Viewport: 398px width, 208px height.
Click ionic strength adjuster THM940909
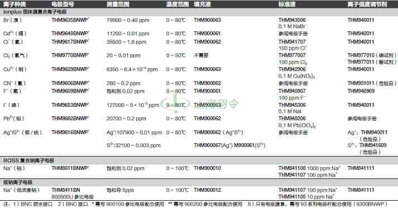coord(361,91)
